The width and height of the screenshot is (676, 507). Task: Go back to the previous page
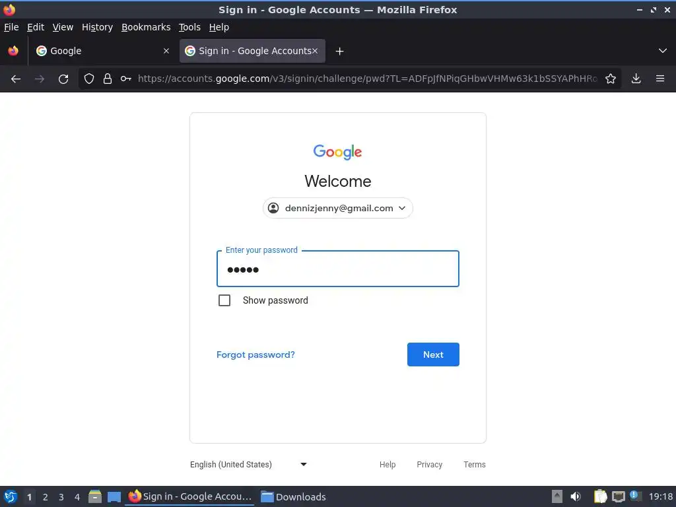tap(16, 79)
